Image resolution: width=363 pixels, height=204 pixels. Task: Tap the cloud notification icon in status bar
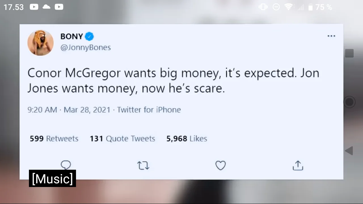(x=47, y=7)
